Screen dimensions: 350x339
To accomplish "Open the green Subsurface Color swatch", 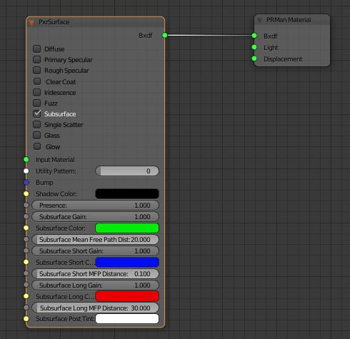I will point(127,228).
